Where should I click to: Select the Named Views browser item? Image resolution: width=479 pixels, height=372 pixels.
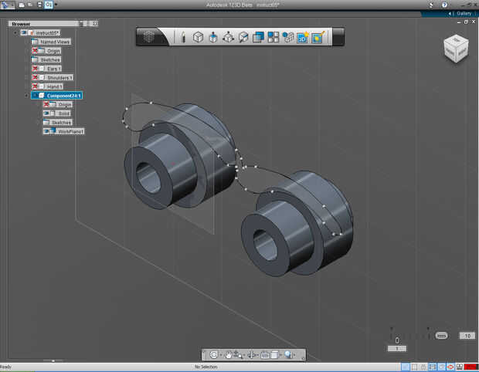point(53,42)
